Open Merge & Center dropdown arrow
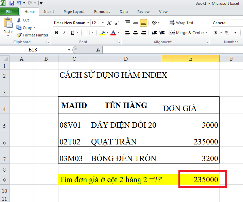The width and height of the screenshot is (243, 202). (x=206, y=33)
